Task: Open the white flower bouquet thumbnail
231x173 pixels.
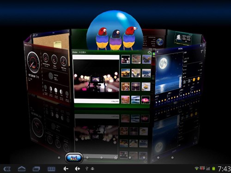Action: (136, 73)
